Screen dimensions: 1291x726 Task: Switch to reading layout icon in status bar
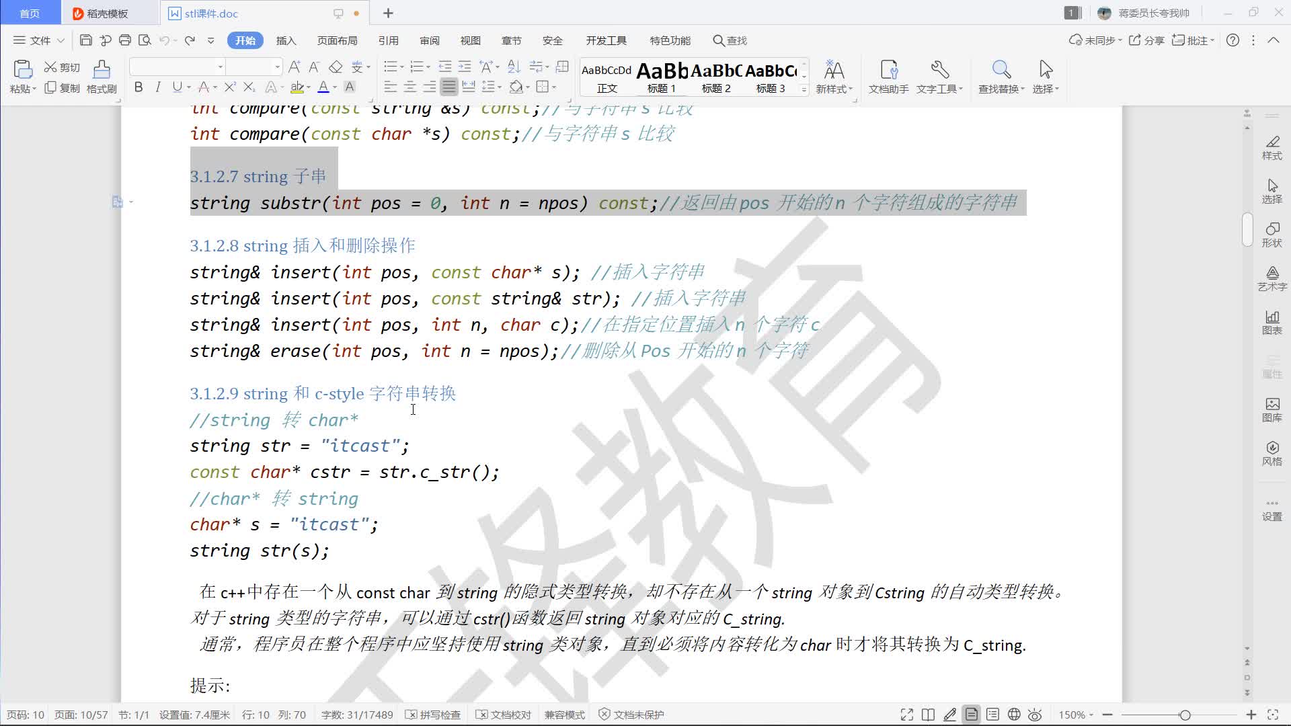coord(928,715)
